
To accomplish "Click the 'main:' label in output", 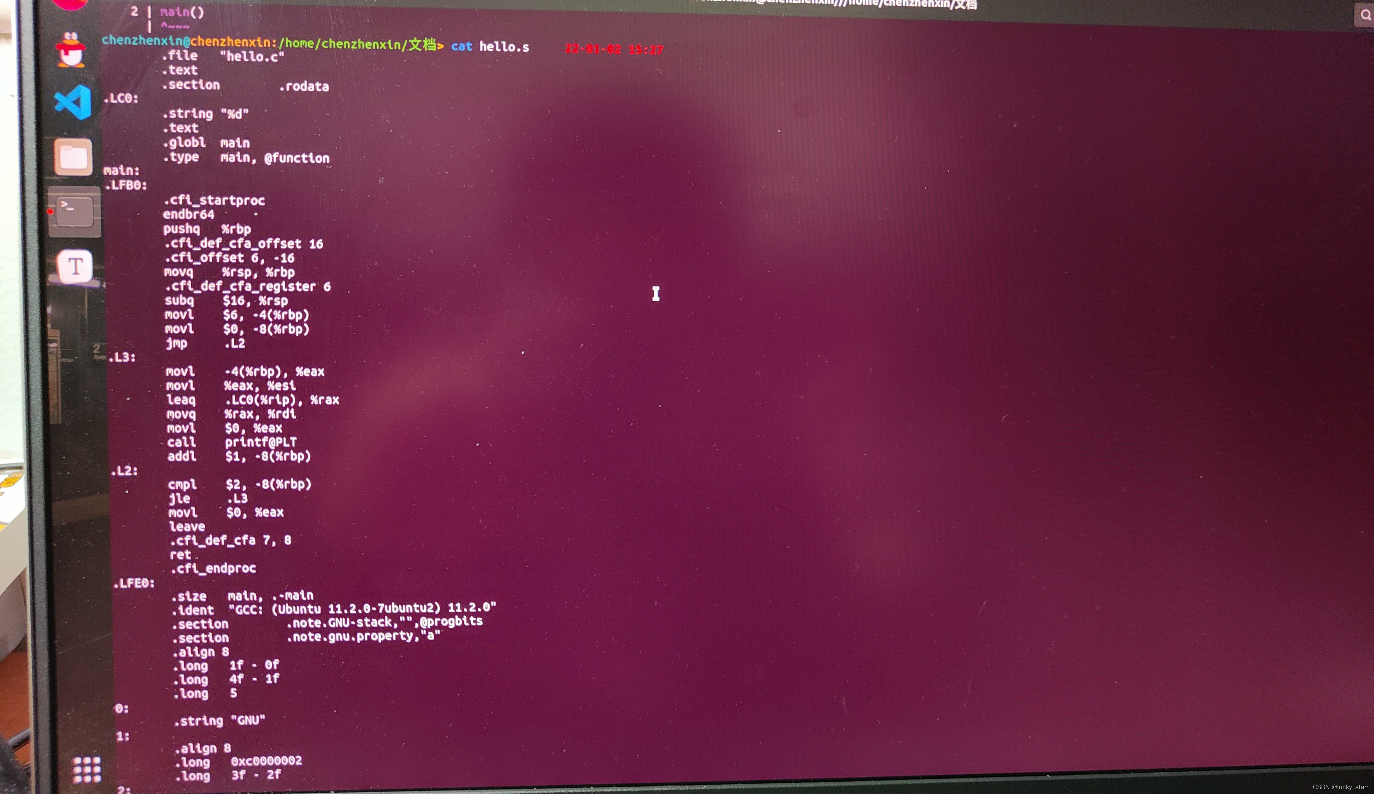I will [121, 171].
